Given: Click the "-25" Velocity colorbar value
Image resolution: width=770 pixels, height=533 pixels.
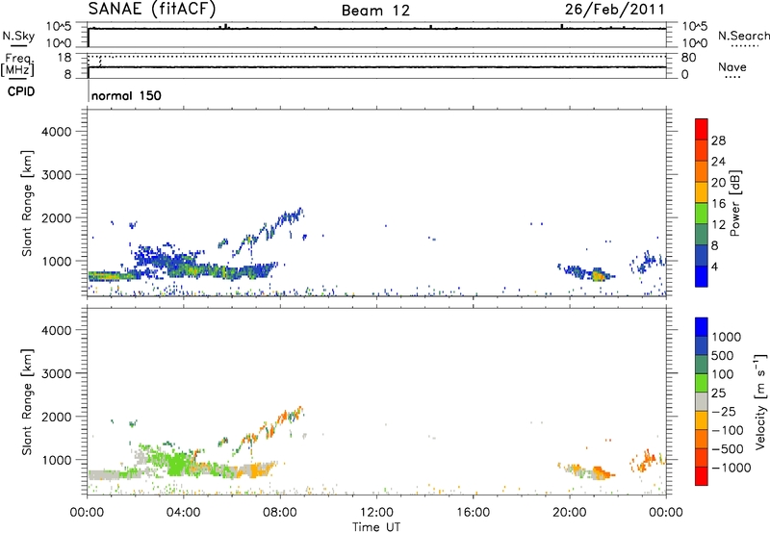Looking at the screenshot, I should (724, 411).
